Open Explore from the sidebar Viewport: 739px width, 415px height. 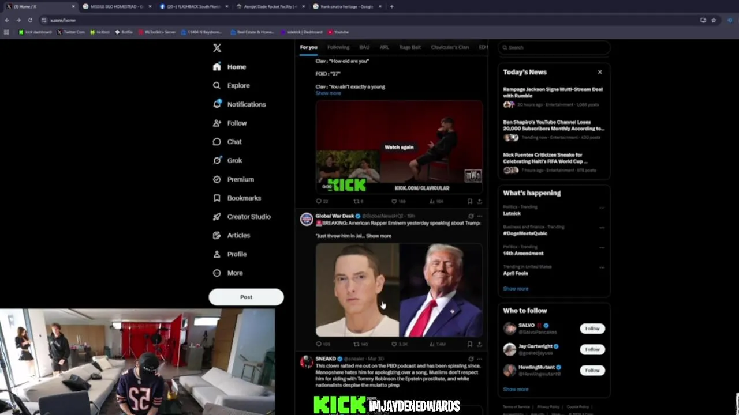click(232, 85)
